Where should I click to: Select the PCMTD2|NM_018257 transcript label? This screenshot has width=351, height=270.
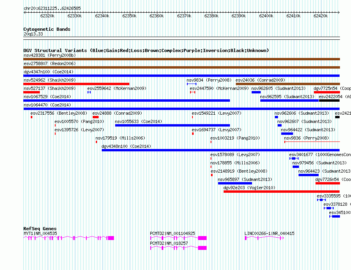pyautogui.click(x=169, y=243)
